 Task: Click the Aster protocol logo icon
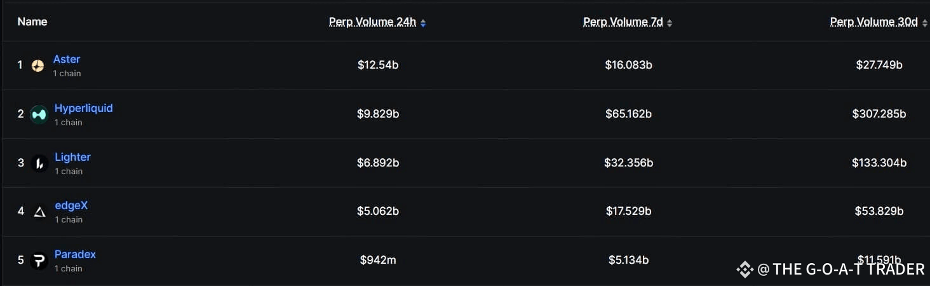tap(38, 65)
